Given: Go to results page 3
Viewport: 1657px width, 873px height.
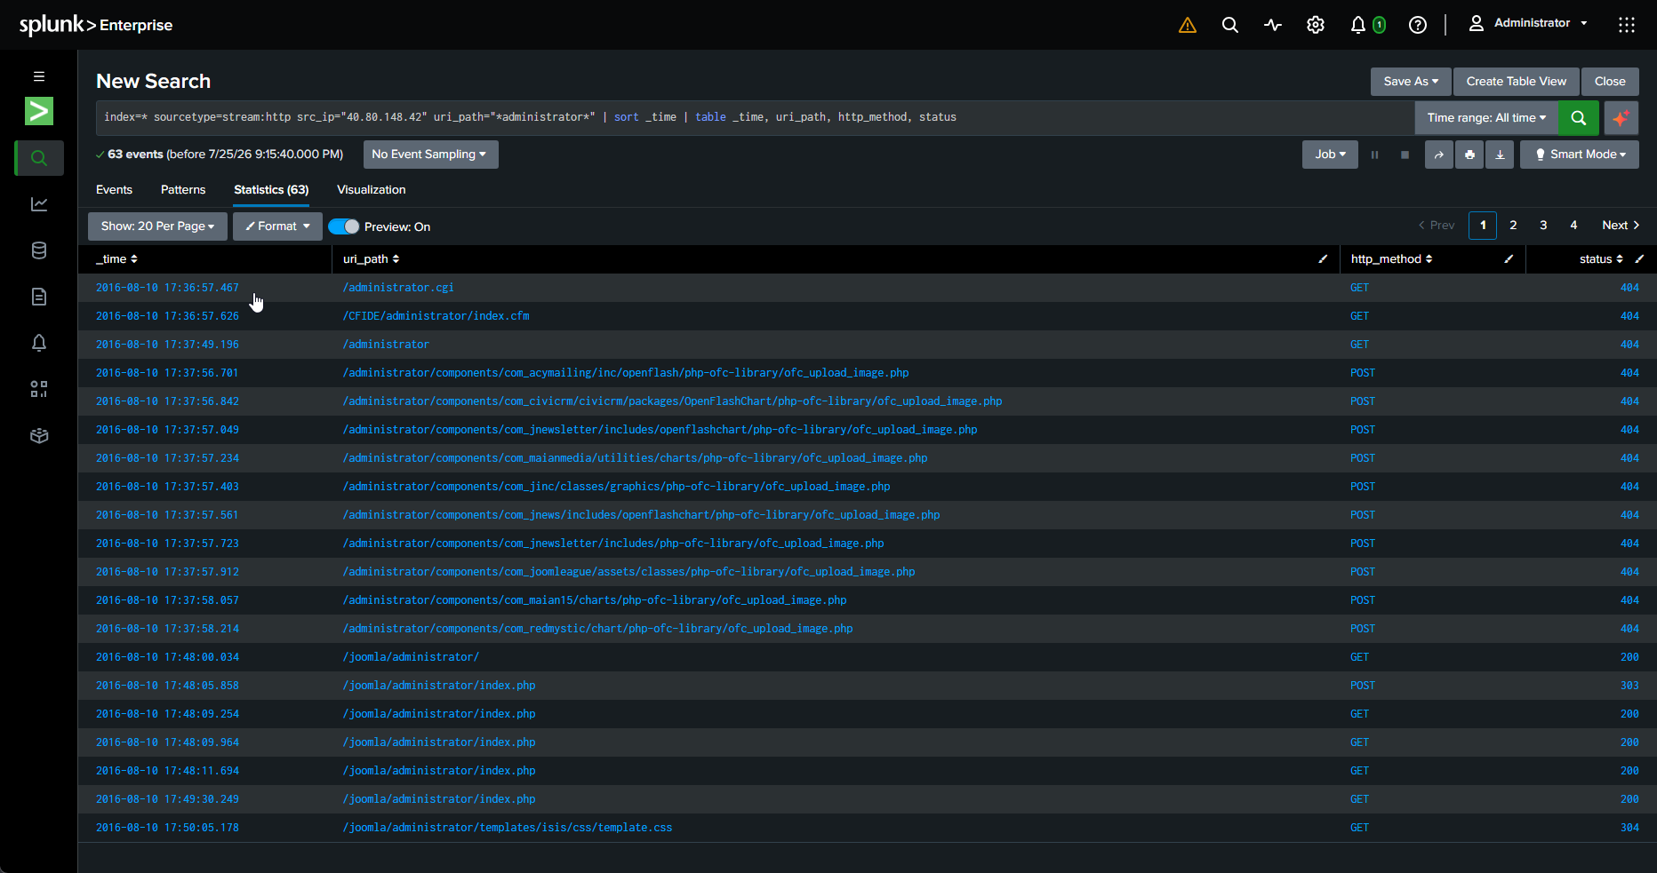Looking at the screenshot, I should [1543, 226].
